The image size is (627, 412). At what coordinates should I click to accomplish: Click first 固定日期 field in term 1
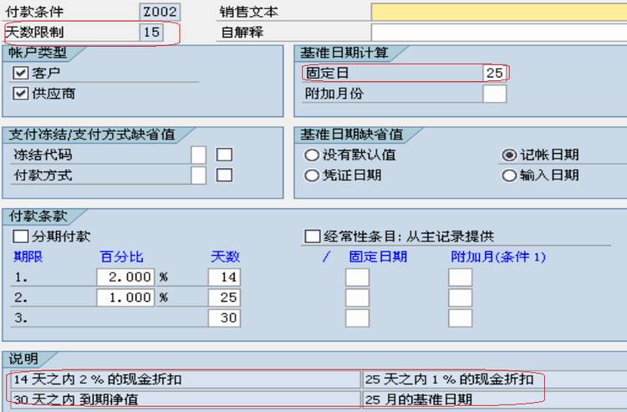pos(357,277)
